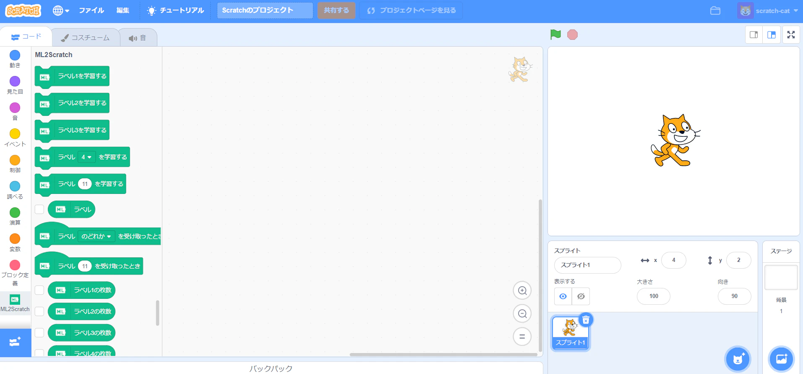Enter full screen stage mode
This screenshot has height=374, width=803.
click(791, 35)
